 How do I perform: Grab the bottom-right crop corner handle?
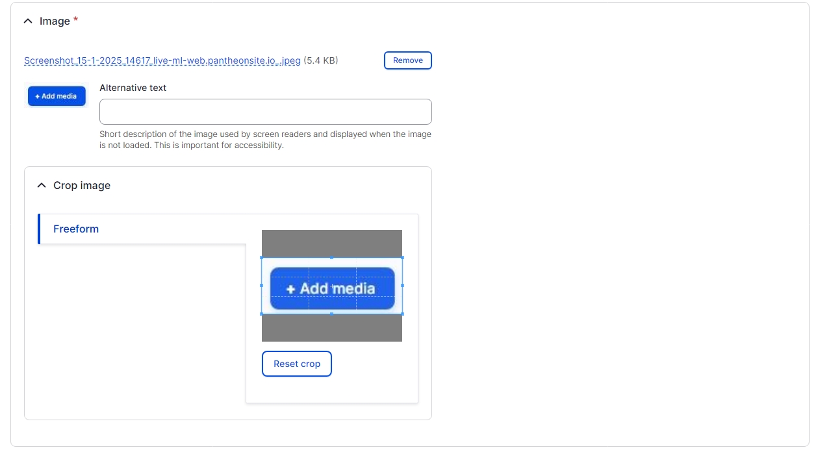pos(402,314)
